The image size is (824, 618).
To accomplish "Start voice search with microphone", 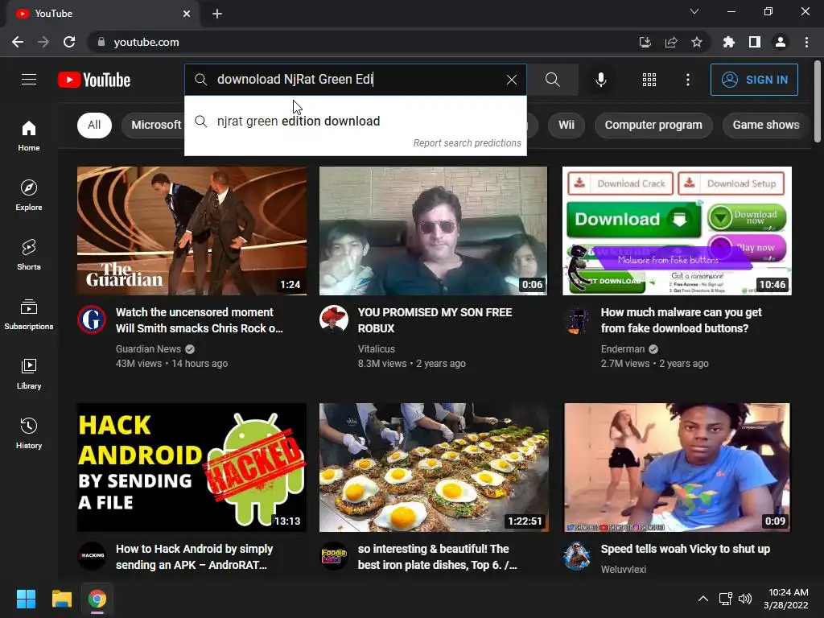I will pyautogui.click(x=600, y=80).
